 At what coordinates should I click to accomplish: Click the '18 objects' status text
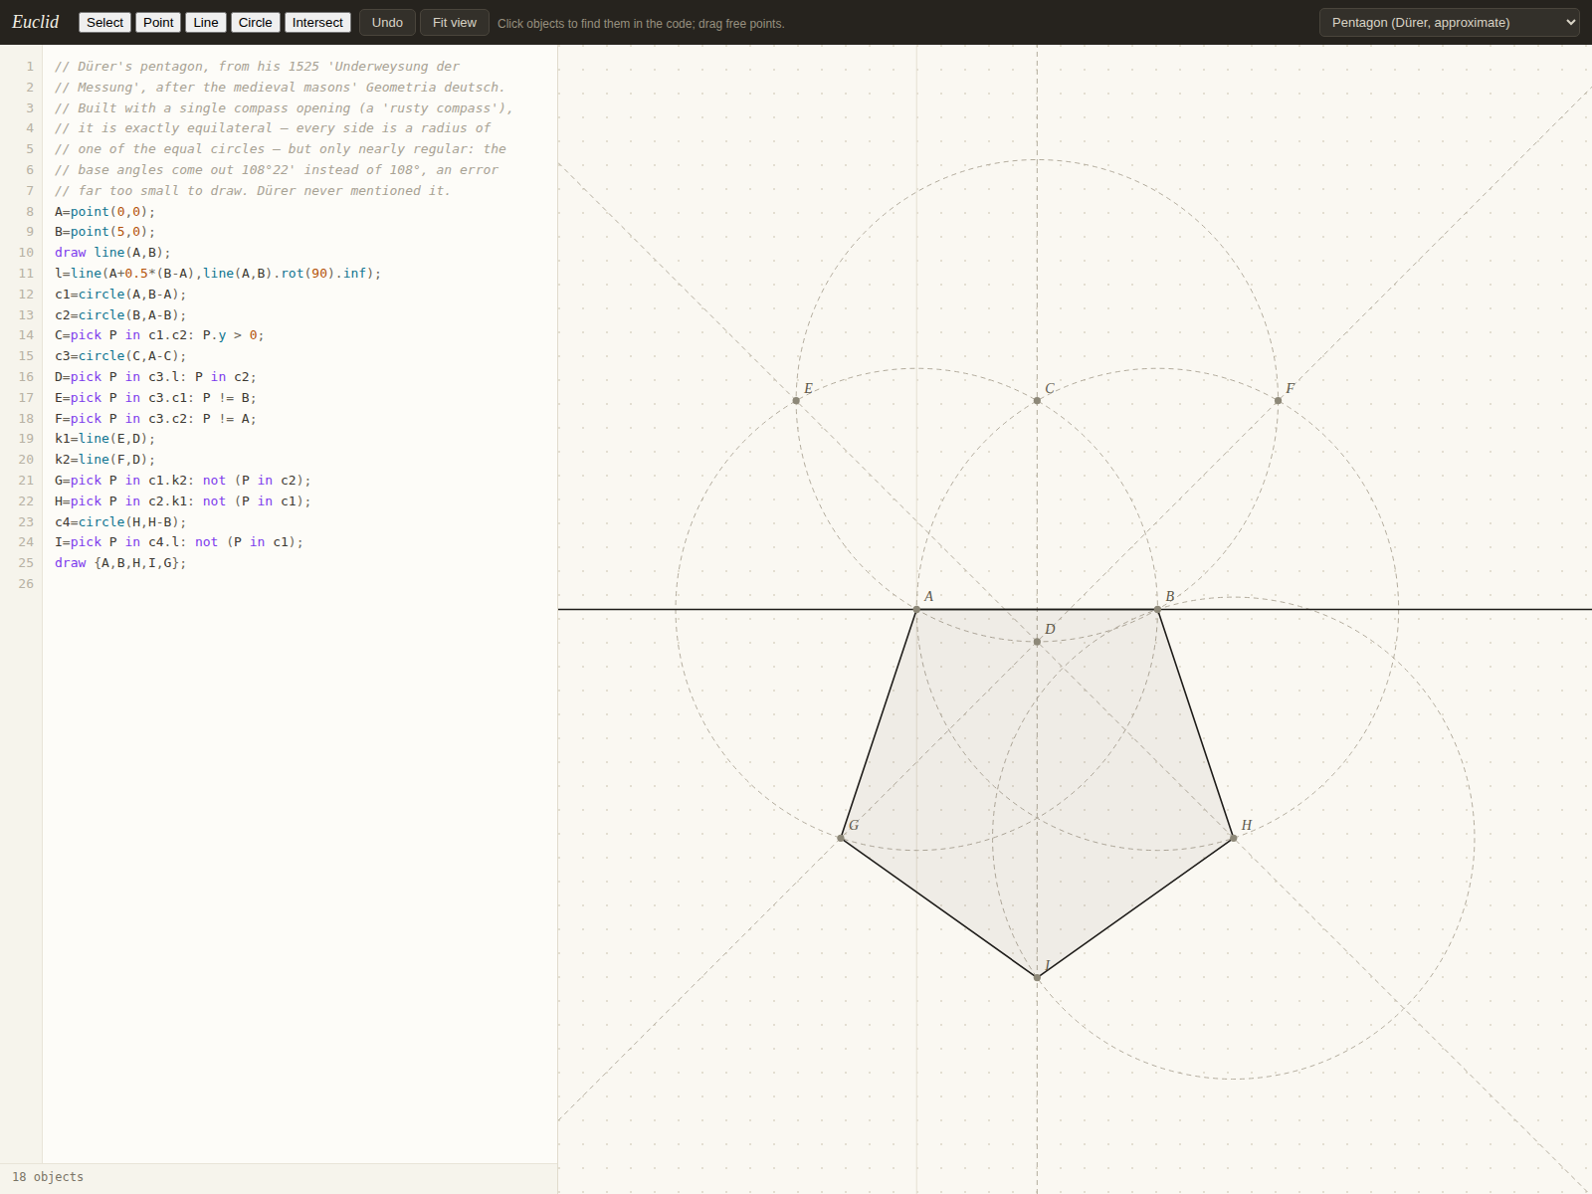(x=48, y=1177)
